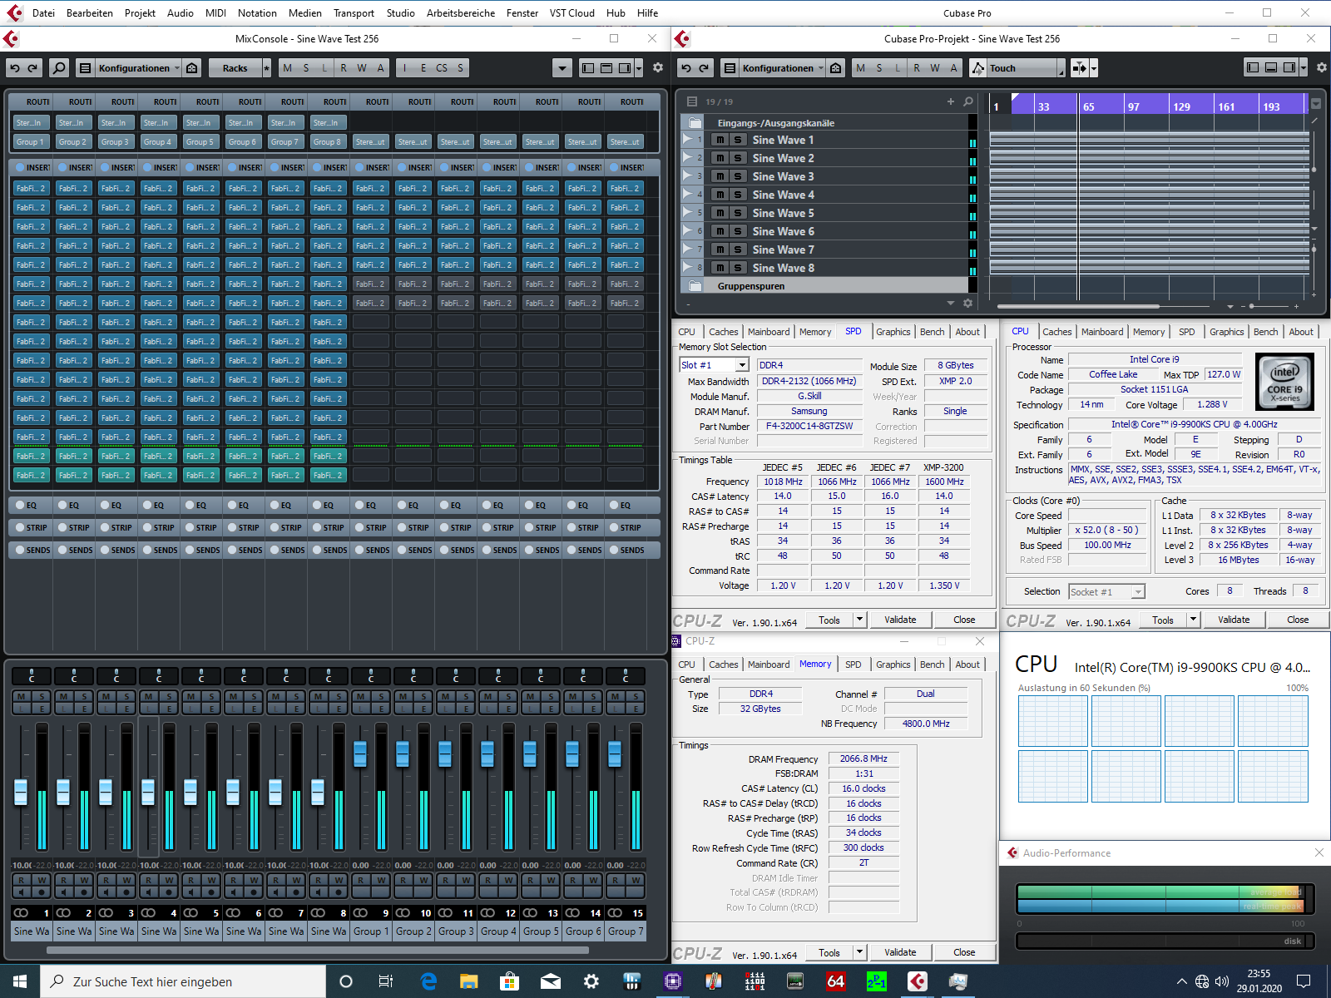The width and height of the screenshot is (1331, 998).
Task: Click the Racks button in MixConsole
Action: point(235,68)
